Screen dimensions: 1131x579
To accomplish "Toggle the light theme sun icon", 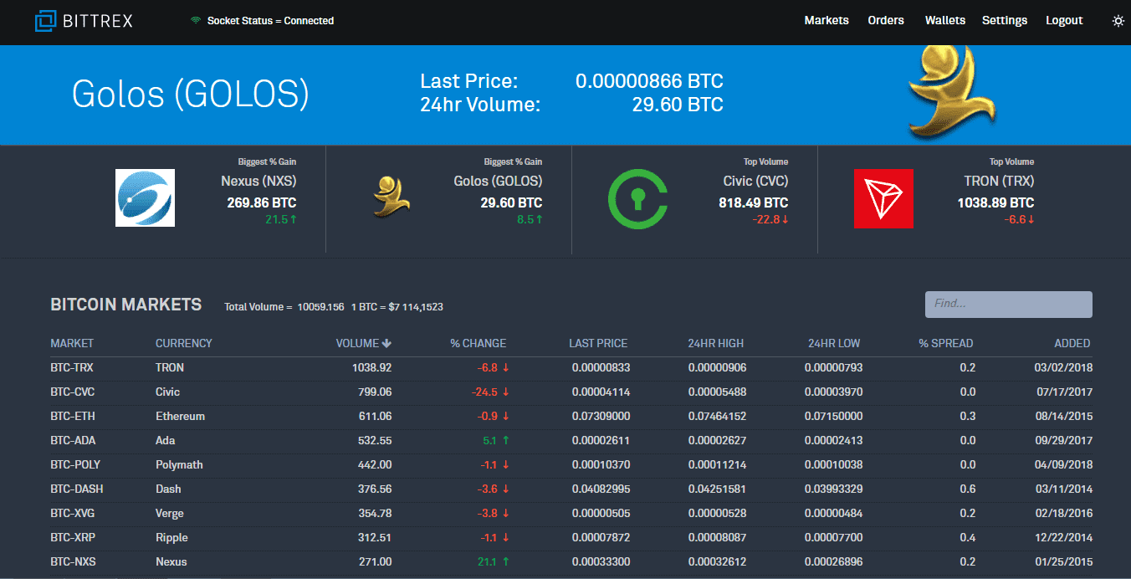I will 1118,21.
